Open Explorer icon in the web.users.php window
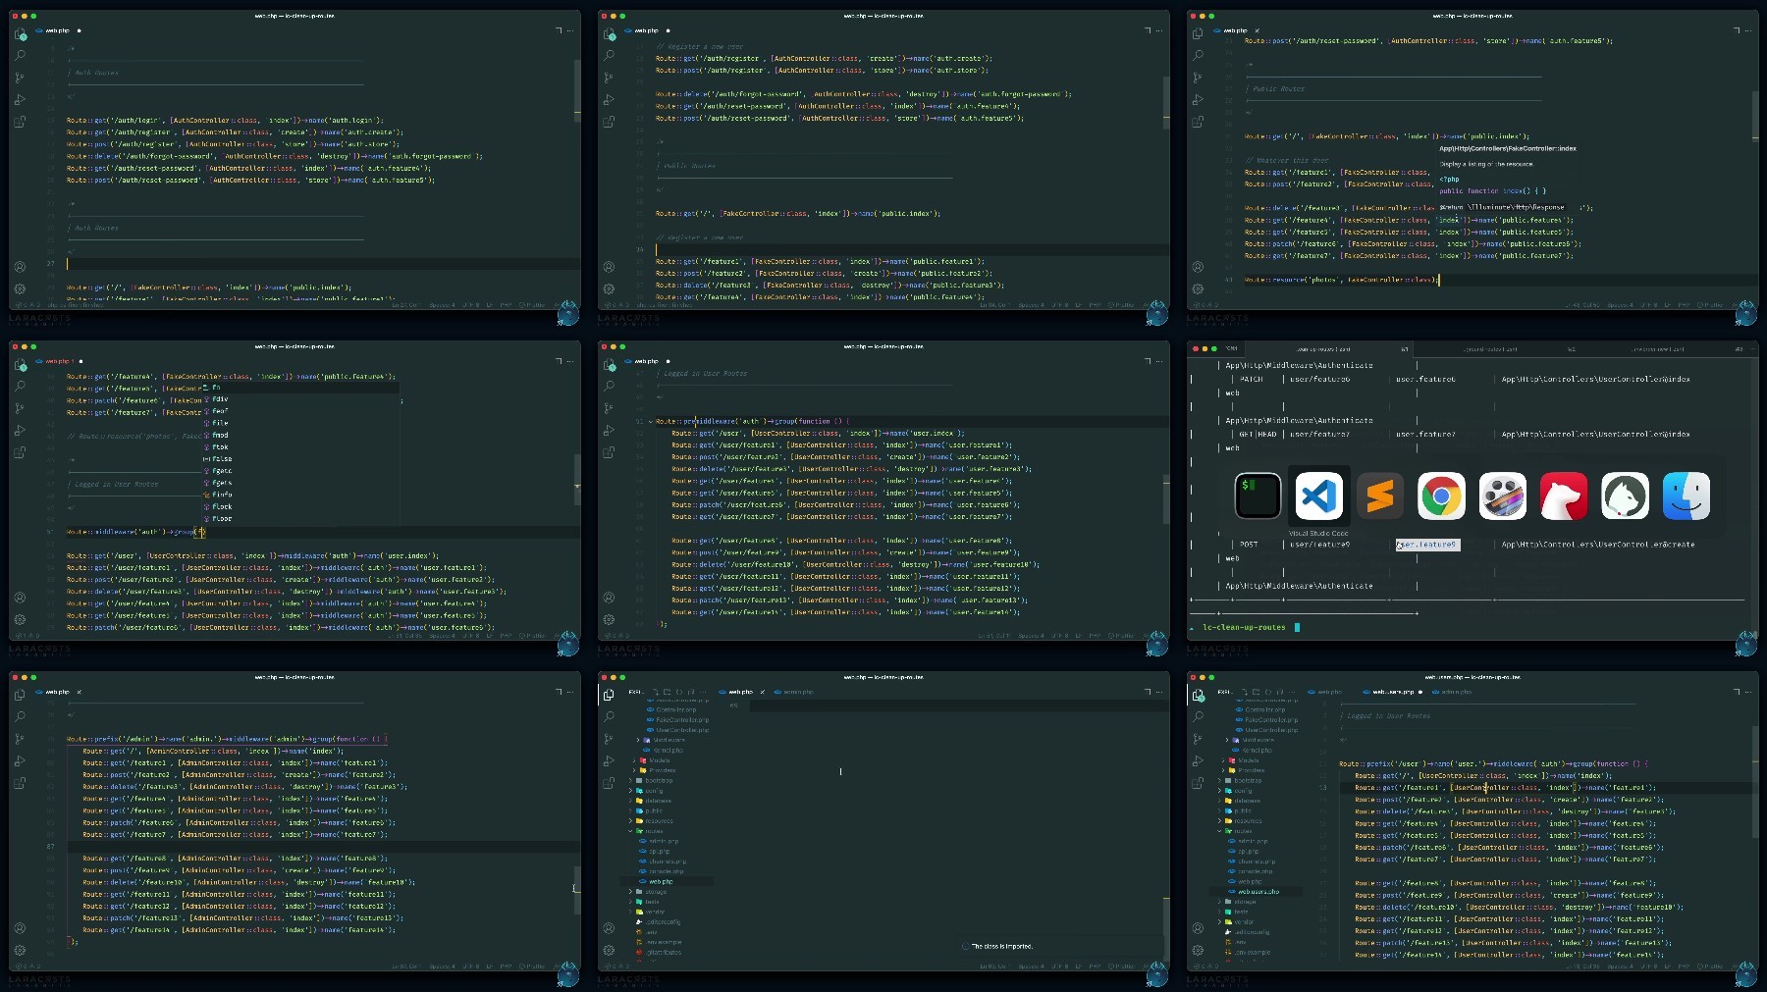This screenshot has height=992, width=1767. (1198, 695)
